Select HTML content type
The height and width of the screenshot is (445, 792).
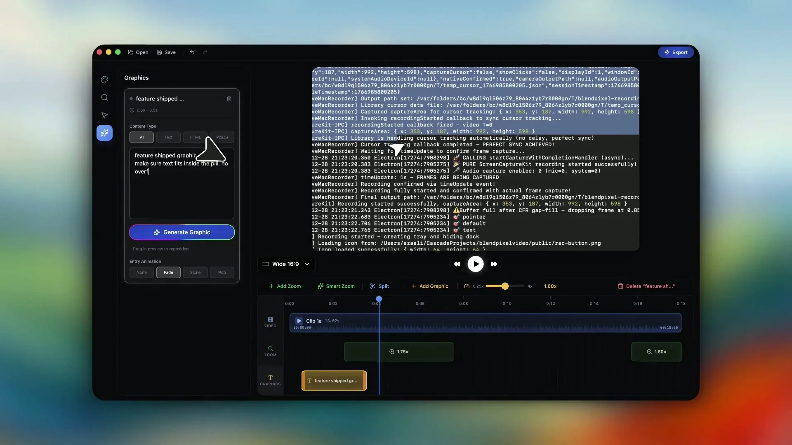[195, 137]
